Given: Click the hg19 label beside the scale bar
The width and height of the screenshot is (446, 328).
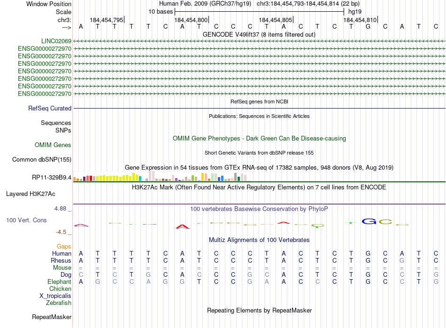Looking at the screenshot, I should coord(355,12).
